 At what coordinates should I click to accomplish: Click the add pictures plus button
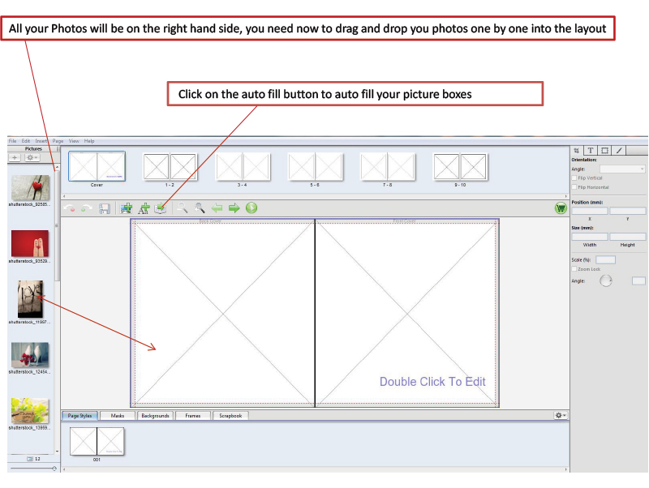[x=15, y=157]
